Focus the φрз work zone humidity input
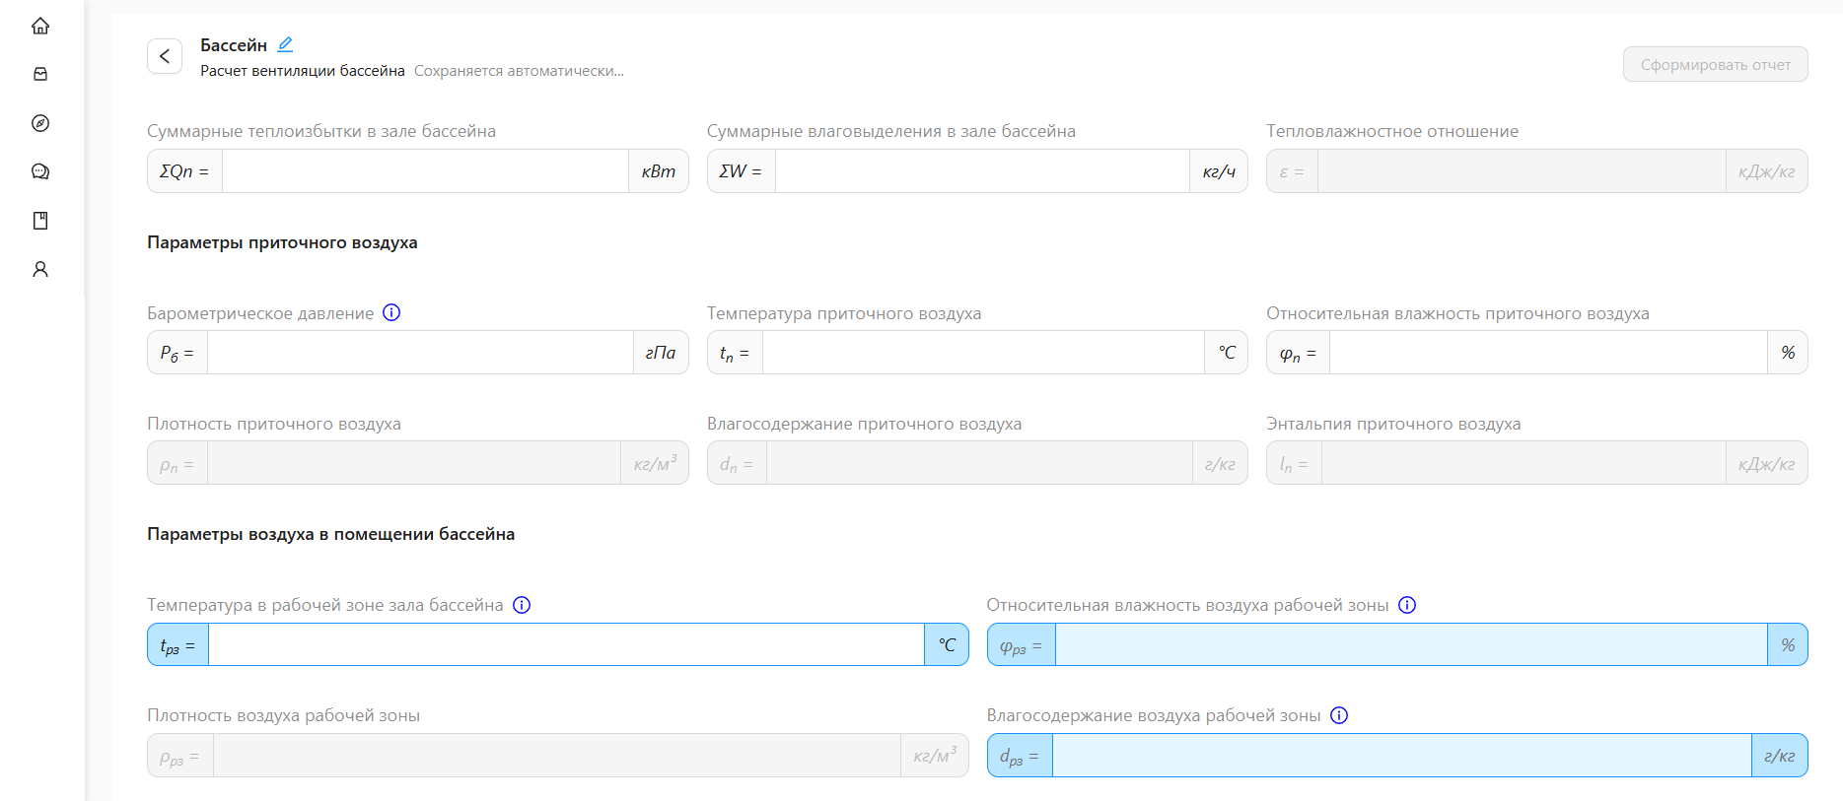Screen dimensions: 1843x801 point(1411,645)
